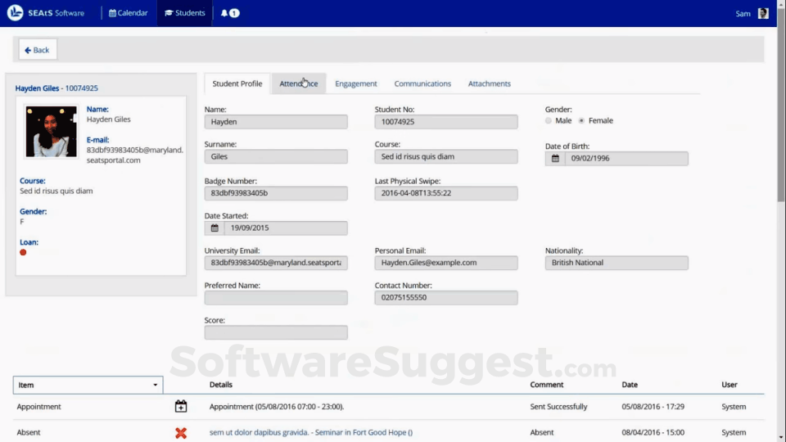
Task: Click the Last Physical Swipe field
Action: click(x=446, y=193)
